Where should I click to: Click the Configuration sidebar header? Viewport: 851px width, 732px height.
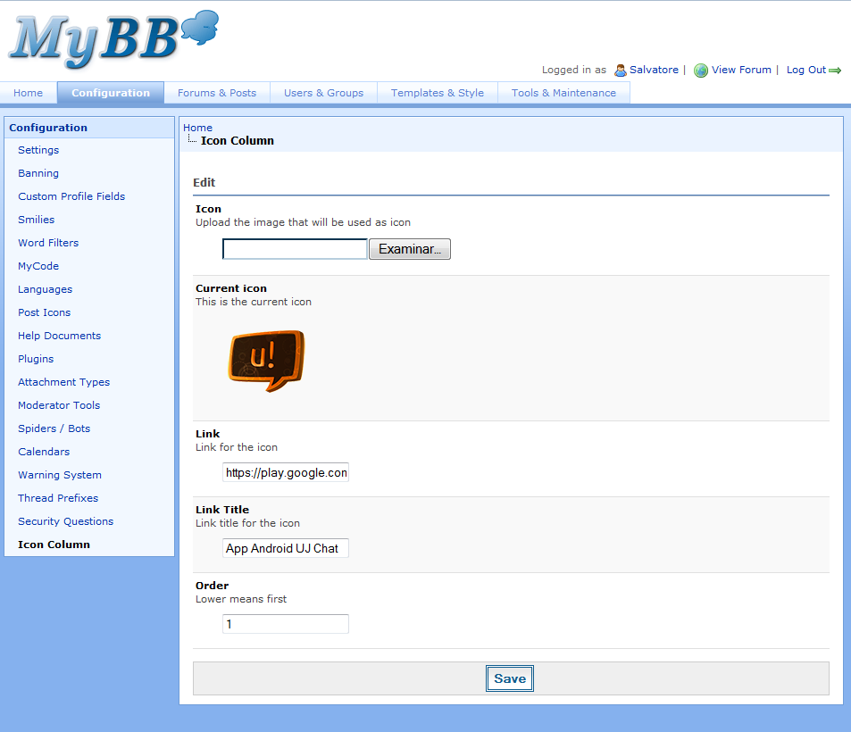coord(89,128)
